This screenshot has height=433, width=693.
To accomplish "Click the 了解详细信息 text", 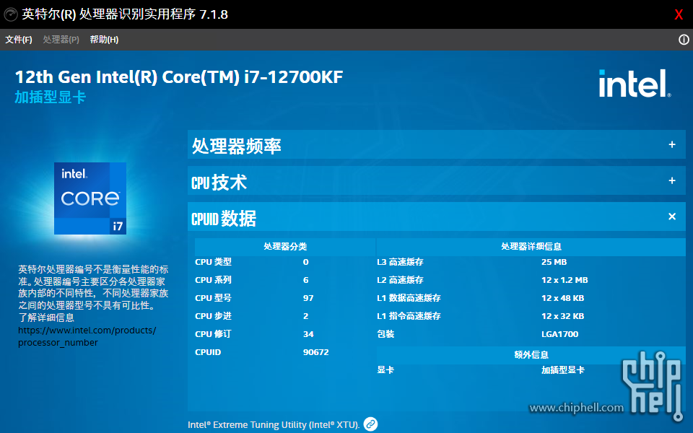I will (46, 318).
